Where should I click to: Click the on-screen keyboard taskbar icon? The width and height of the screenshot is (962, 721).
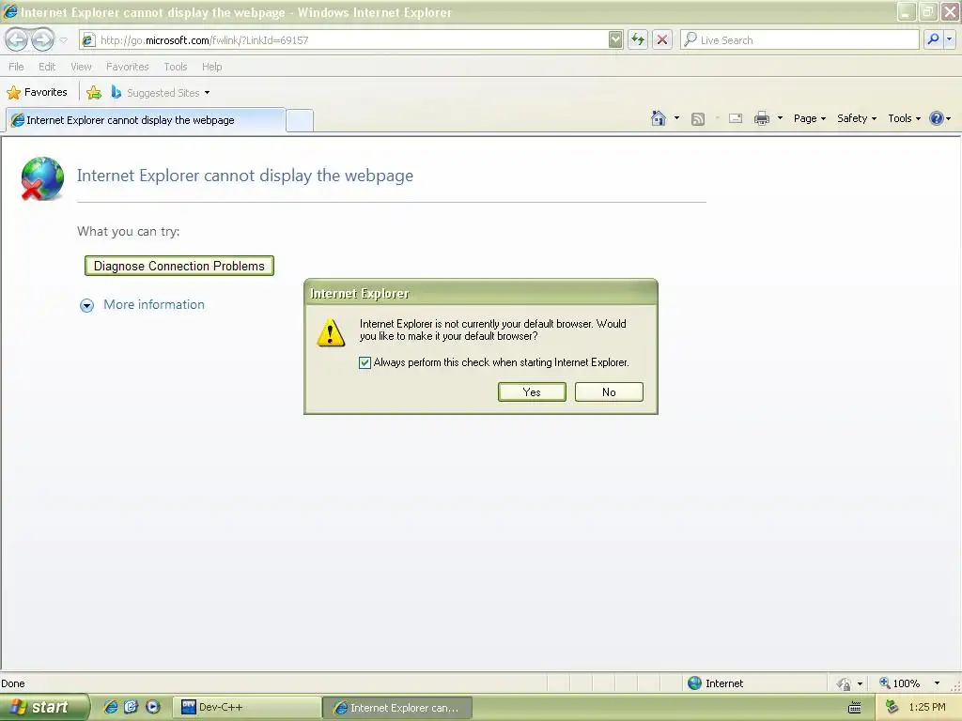854,708
